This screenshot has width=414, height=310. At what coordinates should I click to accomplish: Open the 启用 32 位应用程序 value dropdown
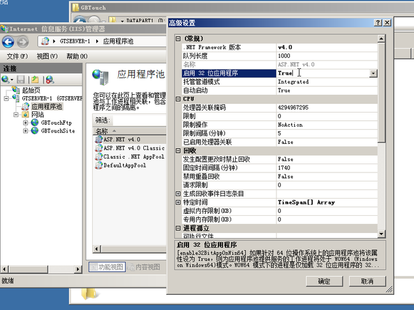coord(373,73)
